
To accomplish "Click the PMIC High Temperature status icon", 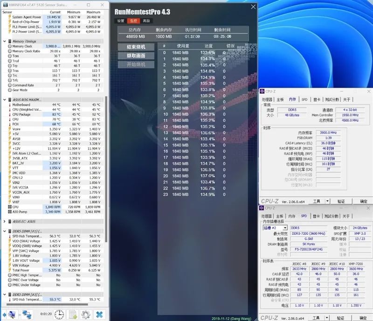I will coord(10,275).
